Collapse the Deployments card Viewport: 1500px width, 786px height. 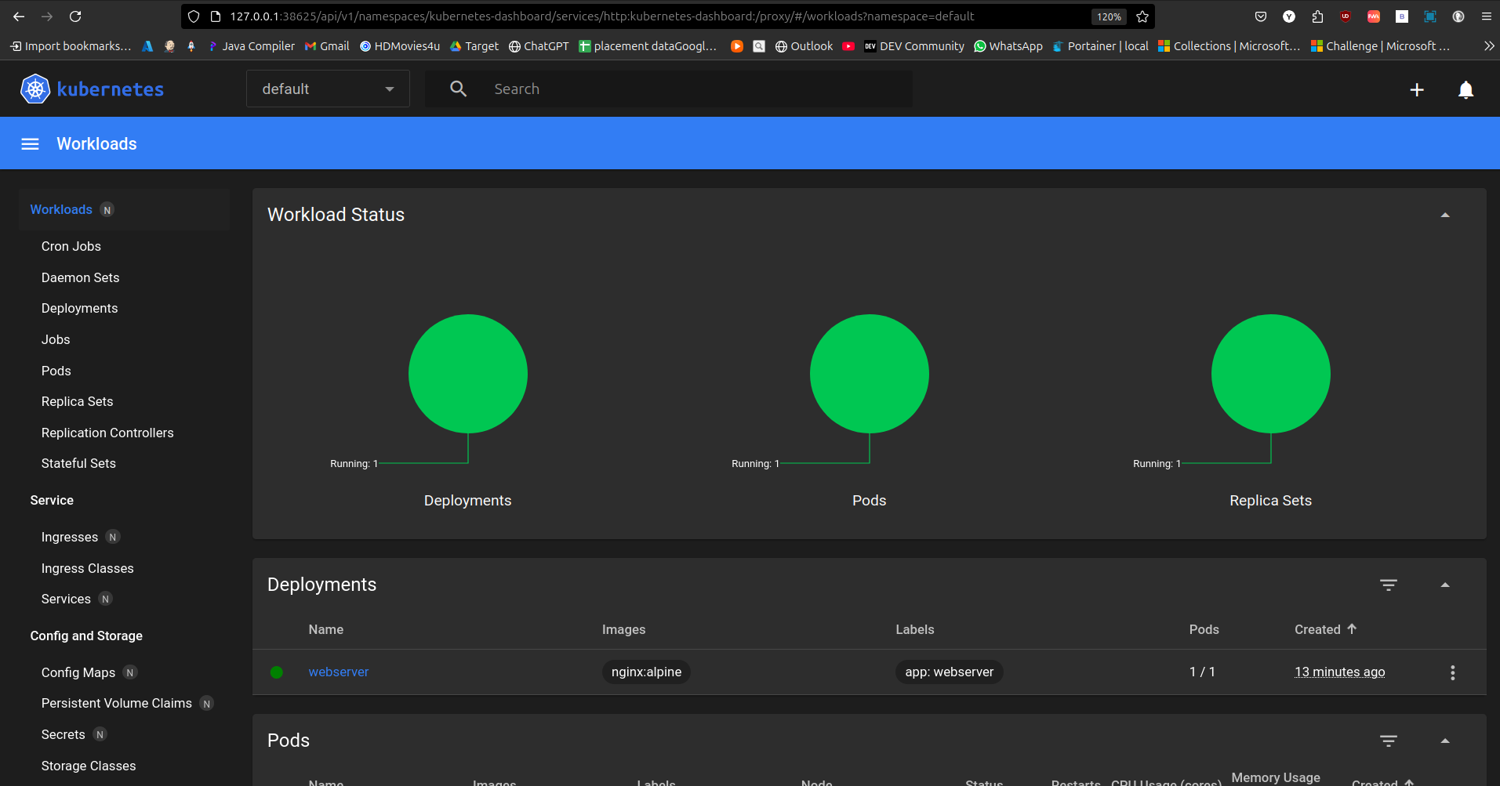point(1444,585)
